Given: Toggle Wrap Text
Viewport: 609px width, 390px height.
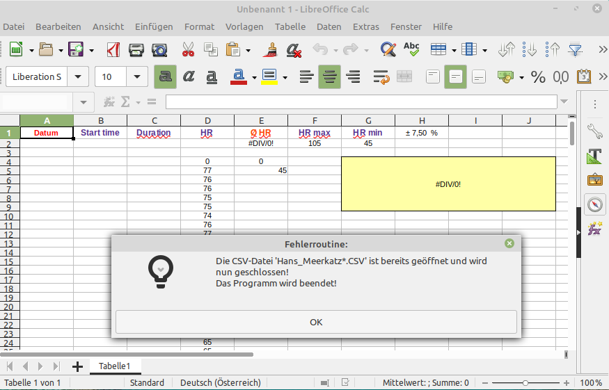Looking at the screenshot, I should pyautogui.click(x=381, y=76).
